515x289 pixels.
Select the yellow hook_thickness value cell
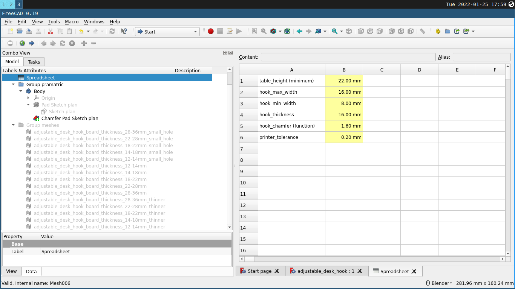pos(344,115)
